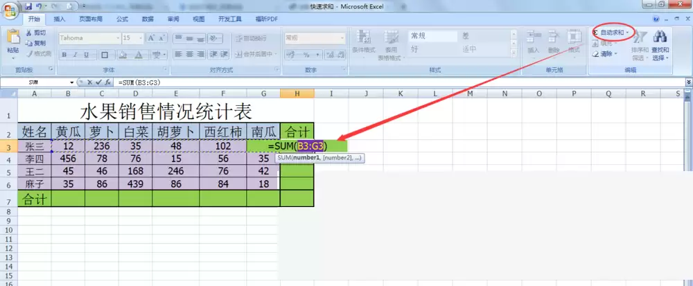Click the increase decimal icon
The height and width of the screenshot is (286, 693).
(330, 55)
